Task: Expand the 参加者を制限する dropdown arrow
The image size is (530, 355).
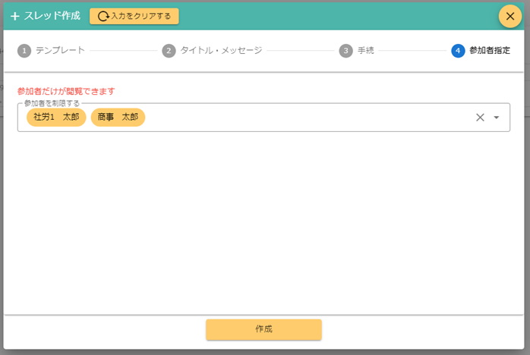Action: click(496, 118)
